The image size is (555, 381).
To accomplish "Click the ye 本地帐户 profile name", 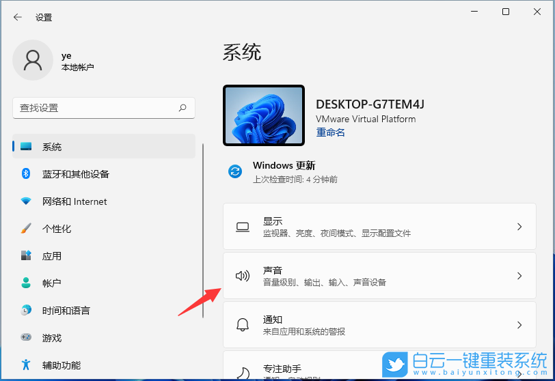I will (77, 61).
